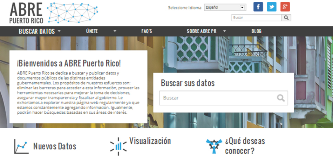Go to the FAQ'S page
This screenshot has height=157, width=333.
click(x=147, y=31)
